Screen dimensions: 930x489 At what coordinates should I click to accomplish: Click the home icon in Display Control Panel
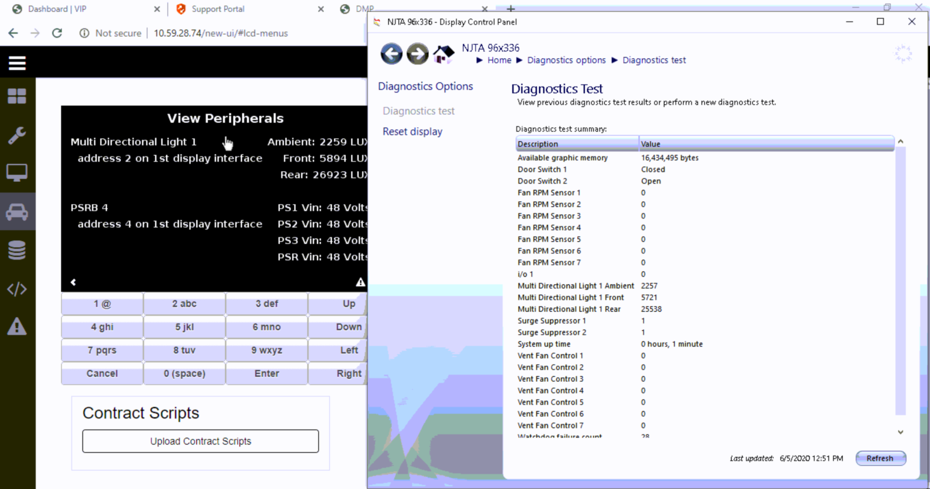point(444,54)
